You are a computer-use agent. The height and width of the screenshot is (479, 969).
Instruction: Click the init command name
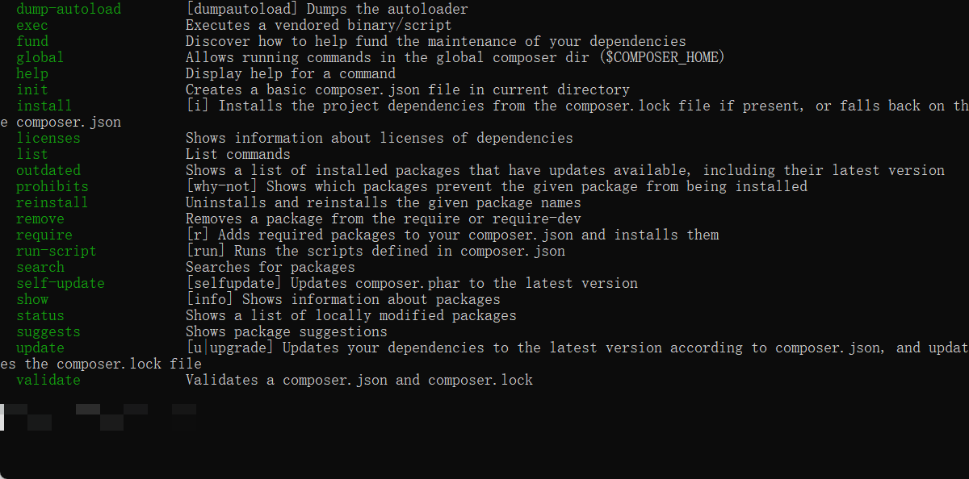32,90
